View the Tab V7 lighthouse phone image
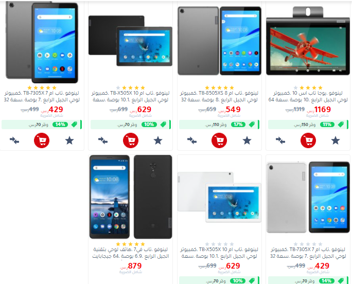This screenshot has height=284, width=352. click(x=131, y=197)
